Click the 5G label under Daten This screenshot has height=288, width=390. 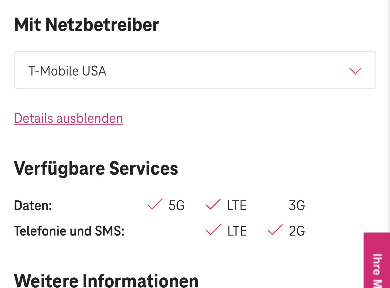pyautogui.click(x=176, y=206)
